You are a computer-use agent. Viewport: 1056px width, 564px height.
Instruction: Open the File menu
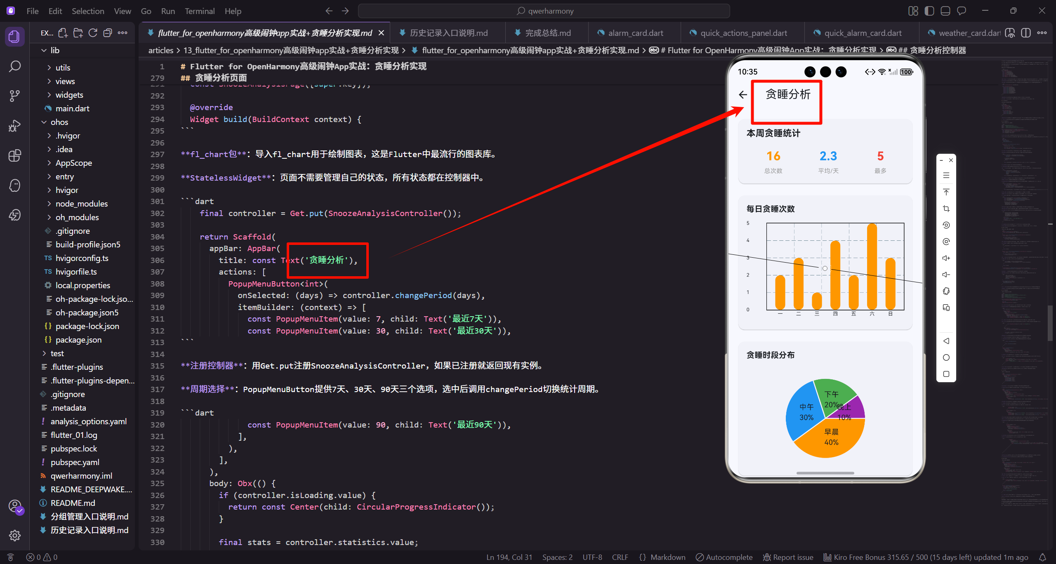[x=33, y=11]
